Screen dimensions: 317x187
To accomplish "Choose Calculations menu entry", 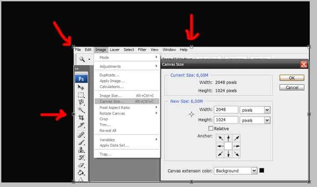I will [x=127, y=87].
